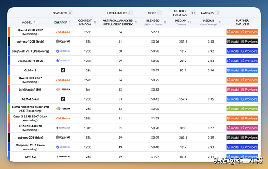
Task: Click the Alibaba logo in Qwen3 235B Reasoning row
Action: coord(63,32)
